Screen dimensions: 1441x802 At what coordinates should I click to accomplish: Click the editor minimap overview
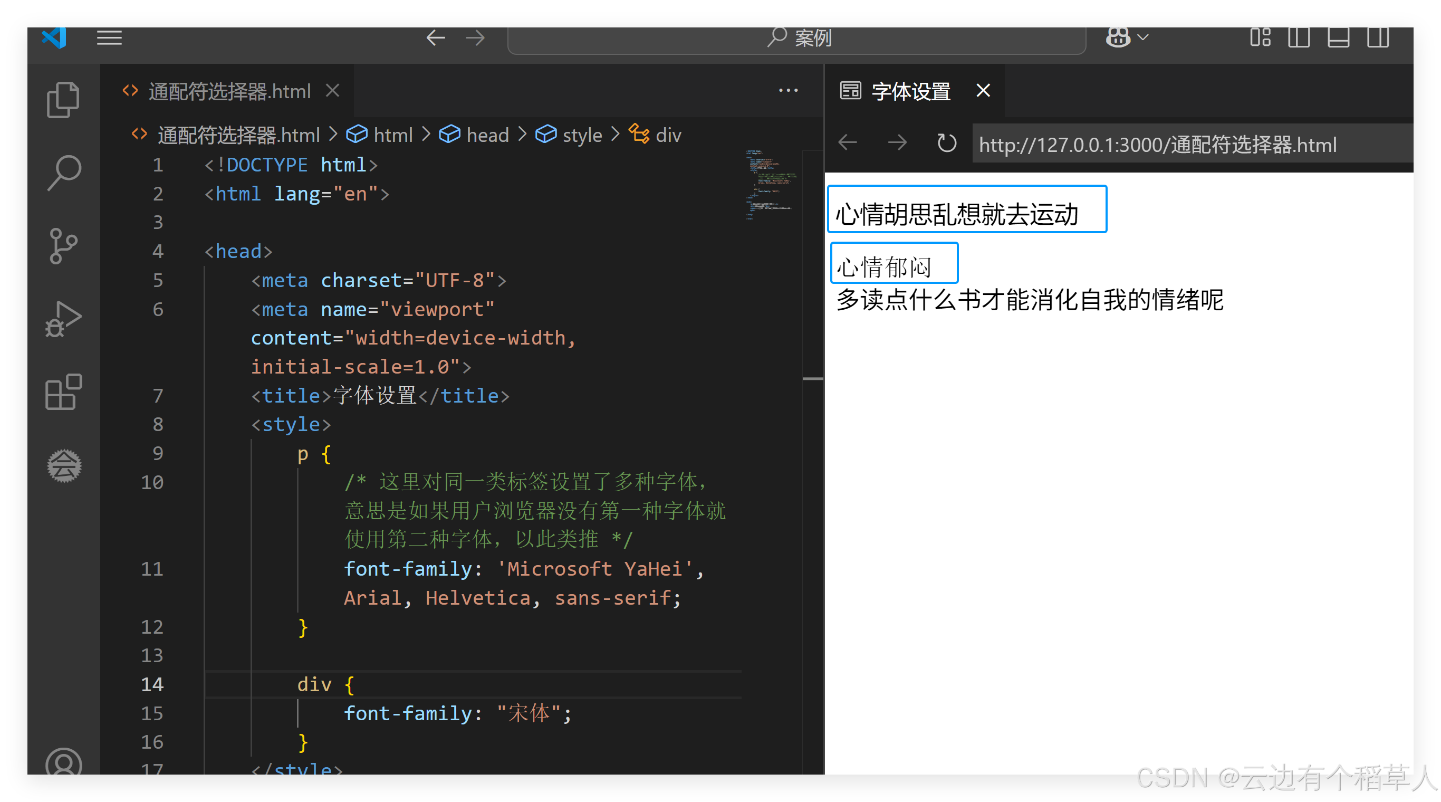(770, 185)
